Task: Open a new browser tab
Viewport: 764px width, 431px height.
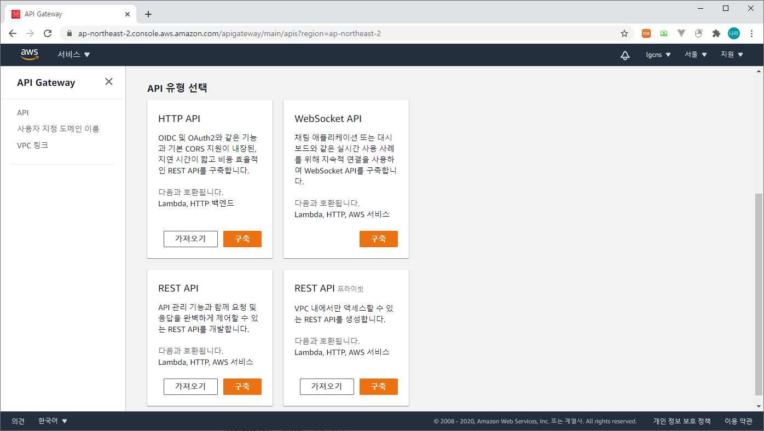Action: click(x=148, y=14)
